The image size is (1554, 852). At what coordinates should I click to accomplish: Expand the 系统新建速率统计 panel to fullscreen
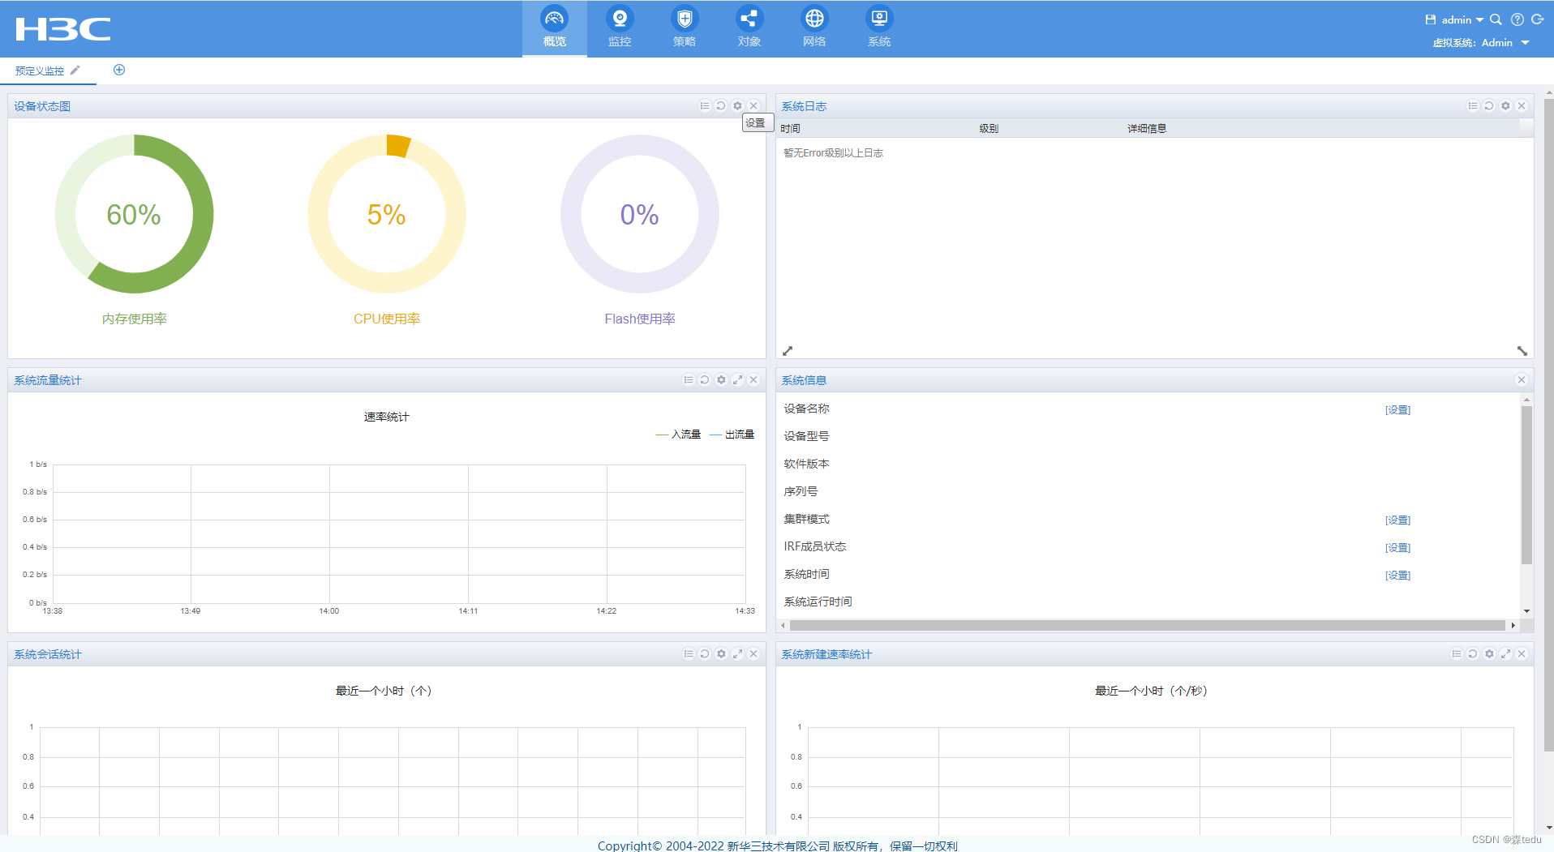[x=1505, y=653]
